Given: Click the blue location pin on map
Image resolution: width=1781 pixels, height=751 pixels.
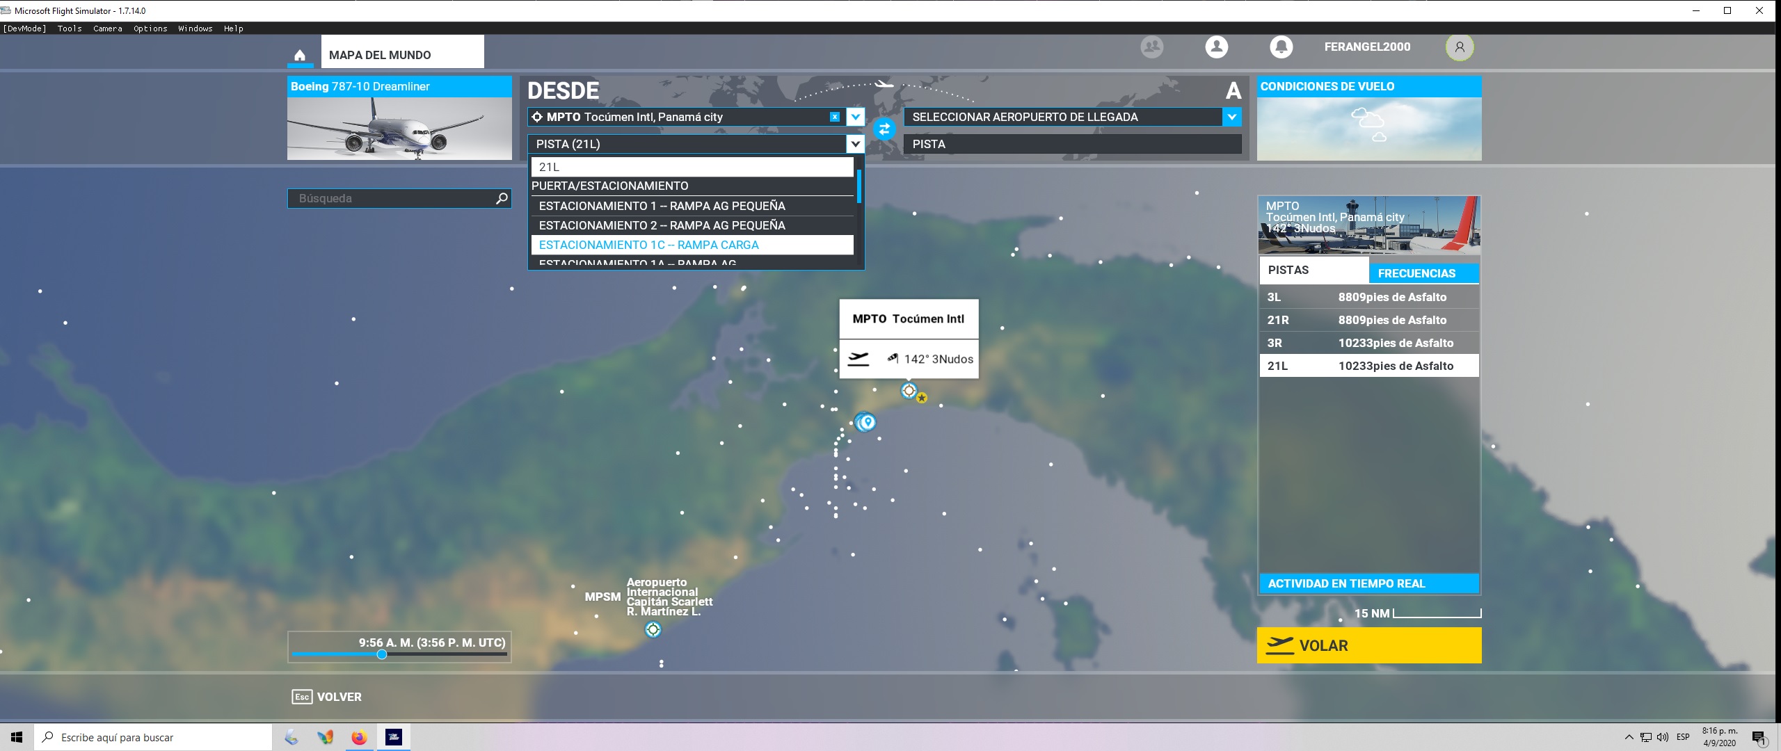Looking at the screenshot, I should coord(867,421).
